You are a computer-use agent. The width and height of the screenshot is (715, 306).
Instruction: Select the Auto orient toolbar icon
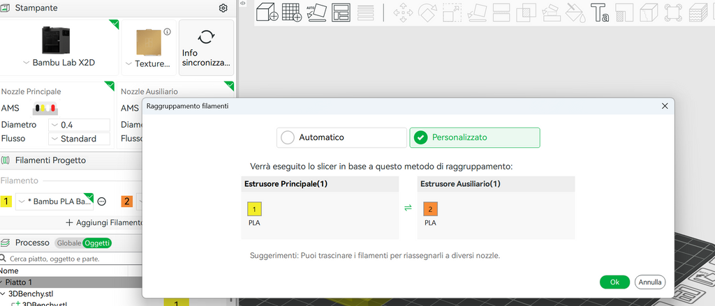[x=316, y=13]
